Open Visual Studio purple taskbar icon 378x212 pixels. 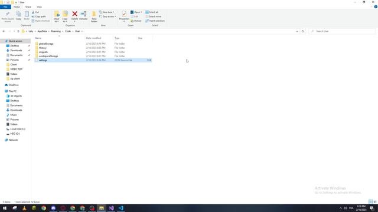(x=111, y=208)
